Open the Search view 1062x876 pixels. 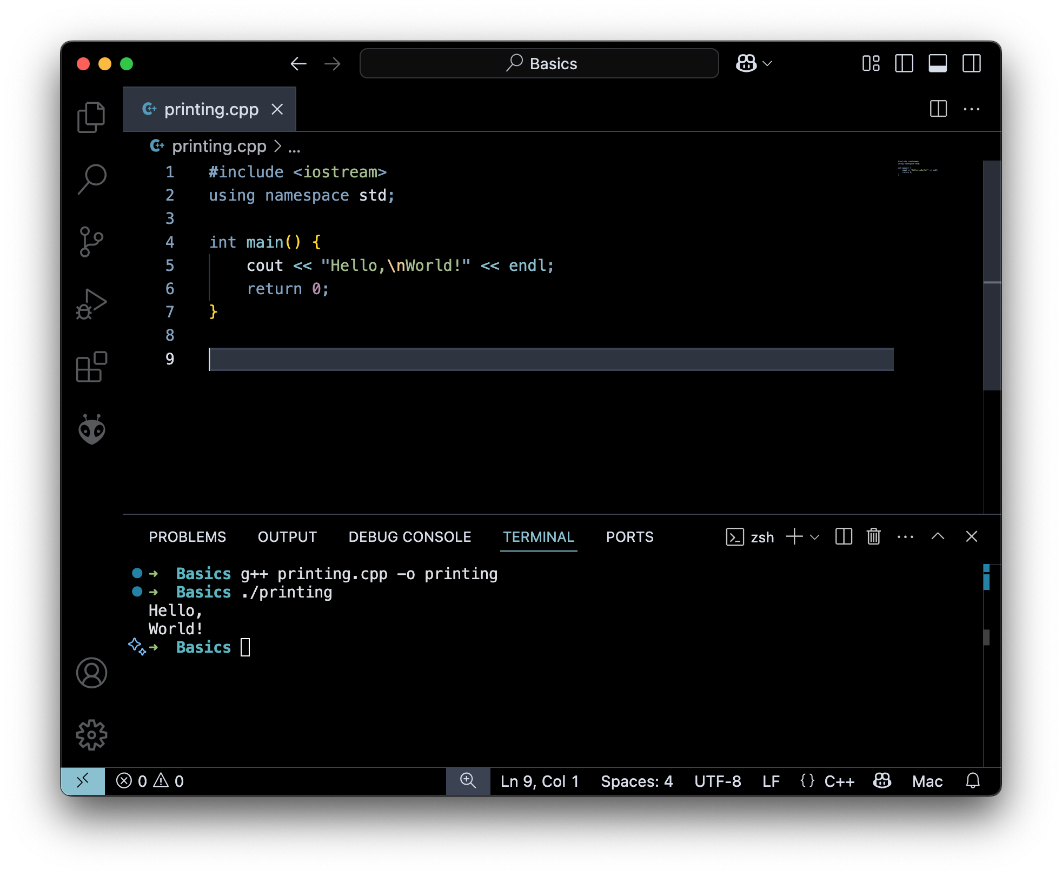(x=91, y=178)
